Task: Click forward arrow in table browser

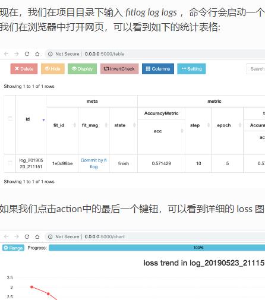Action: [17, 54]
